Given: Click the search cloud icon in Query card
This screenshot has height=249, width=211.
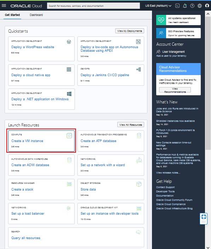Looking at the screenshot, I should tap(139, 232).
